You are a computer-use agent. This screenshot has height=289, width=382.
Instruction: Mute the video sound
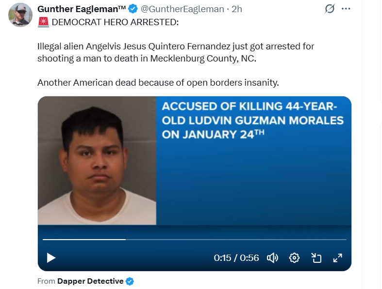coord(272,258)
